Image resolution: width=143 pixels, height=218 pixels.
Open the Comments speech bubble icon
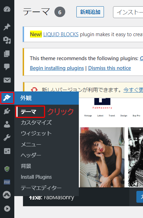[x=7, y=67]
